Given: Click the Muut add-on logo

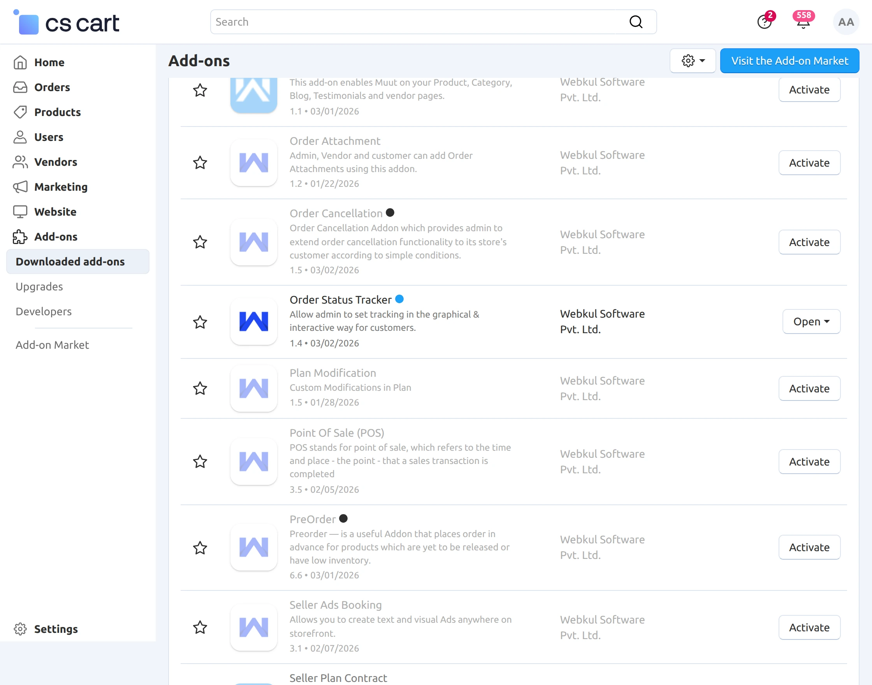Looking at the screenshot, I should [x=253, y=95].
